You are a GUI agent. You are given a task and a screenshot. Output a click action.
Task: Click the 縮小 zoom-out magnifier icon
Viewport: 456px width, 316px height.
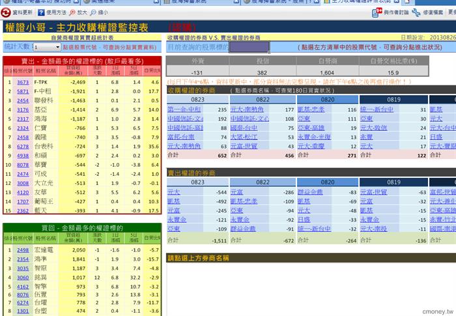(x=93, y=12)
